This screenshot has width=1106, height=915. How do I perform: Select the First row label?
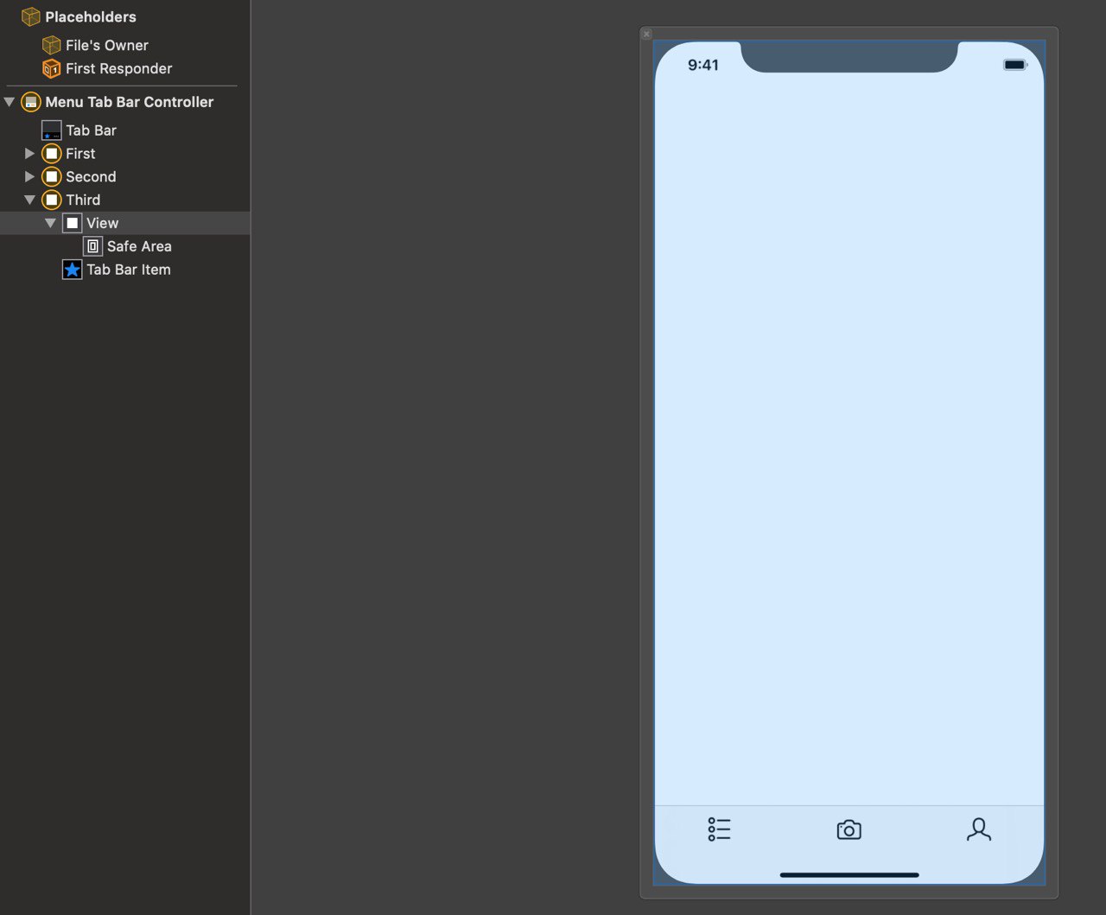[x=80, y=154]
